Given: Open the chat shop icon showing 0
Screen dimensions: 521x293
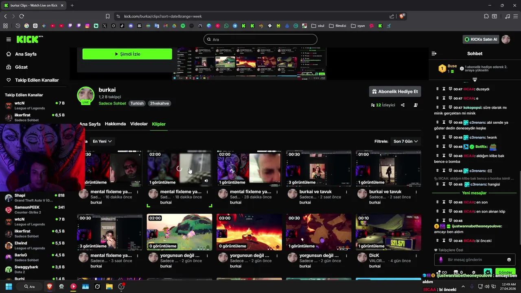Looking at the screenshot, I should 458,272.
